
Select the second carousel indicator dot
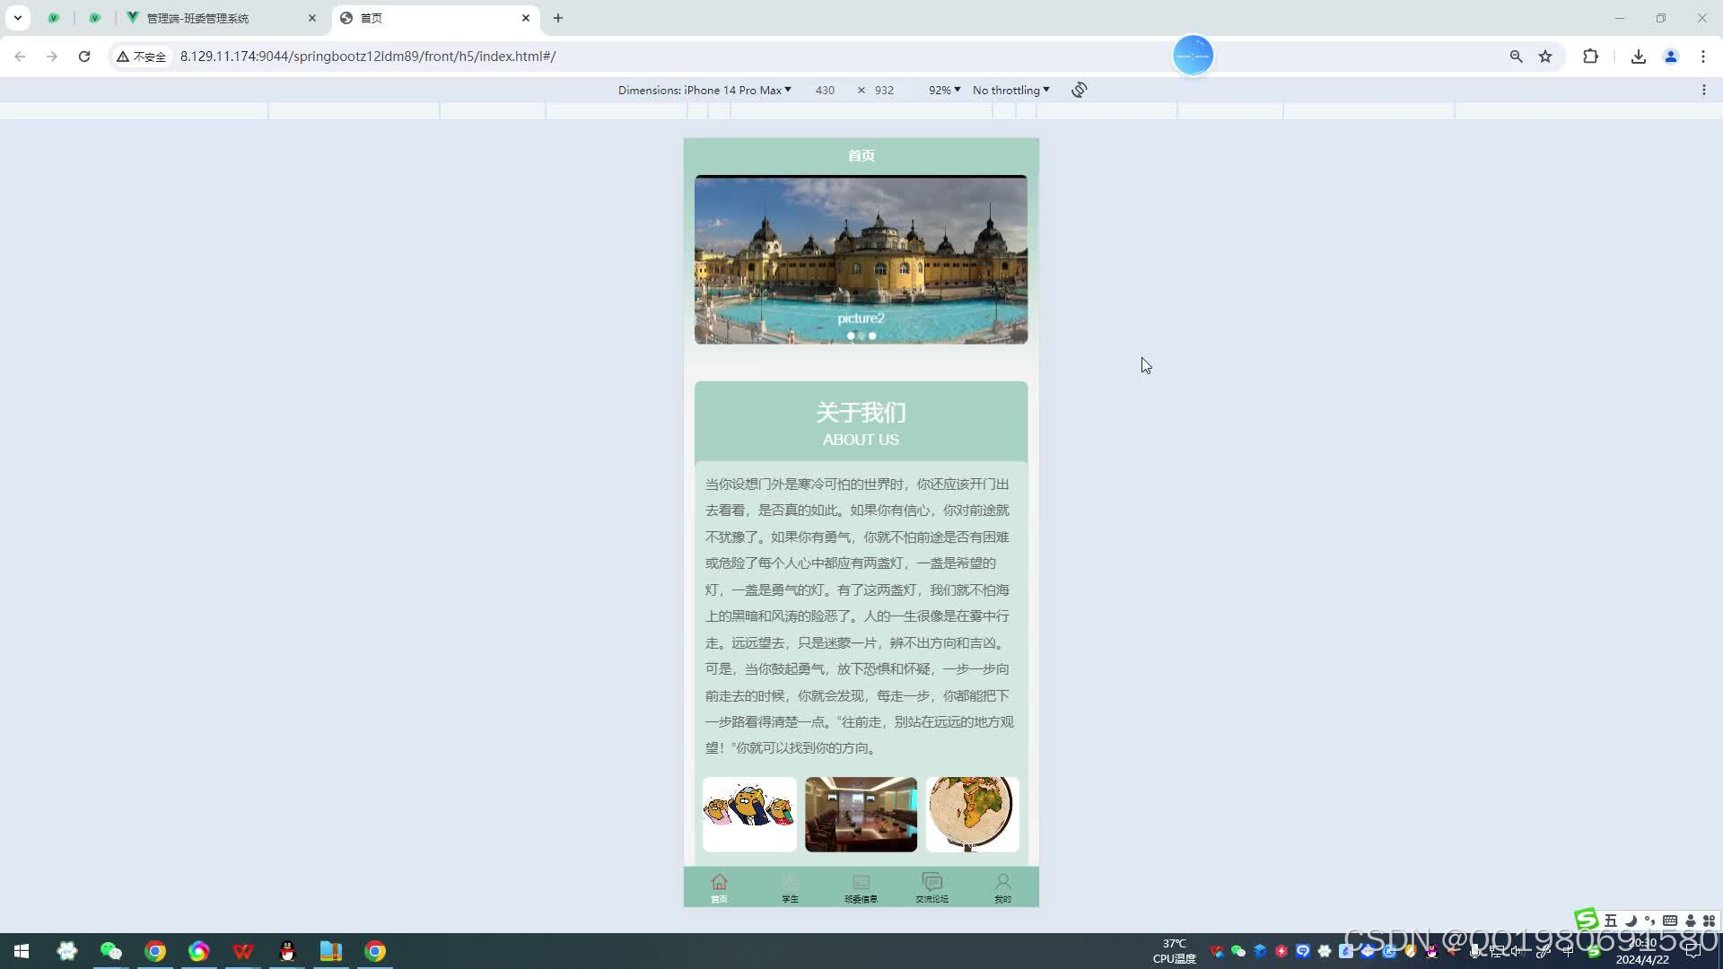[x=861, y=336]
